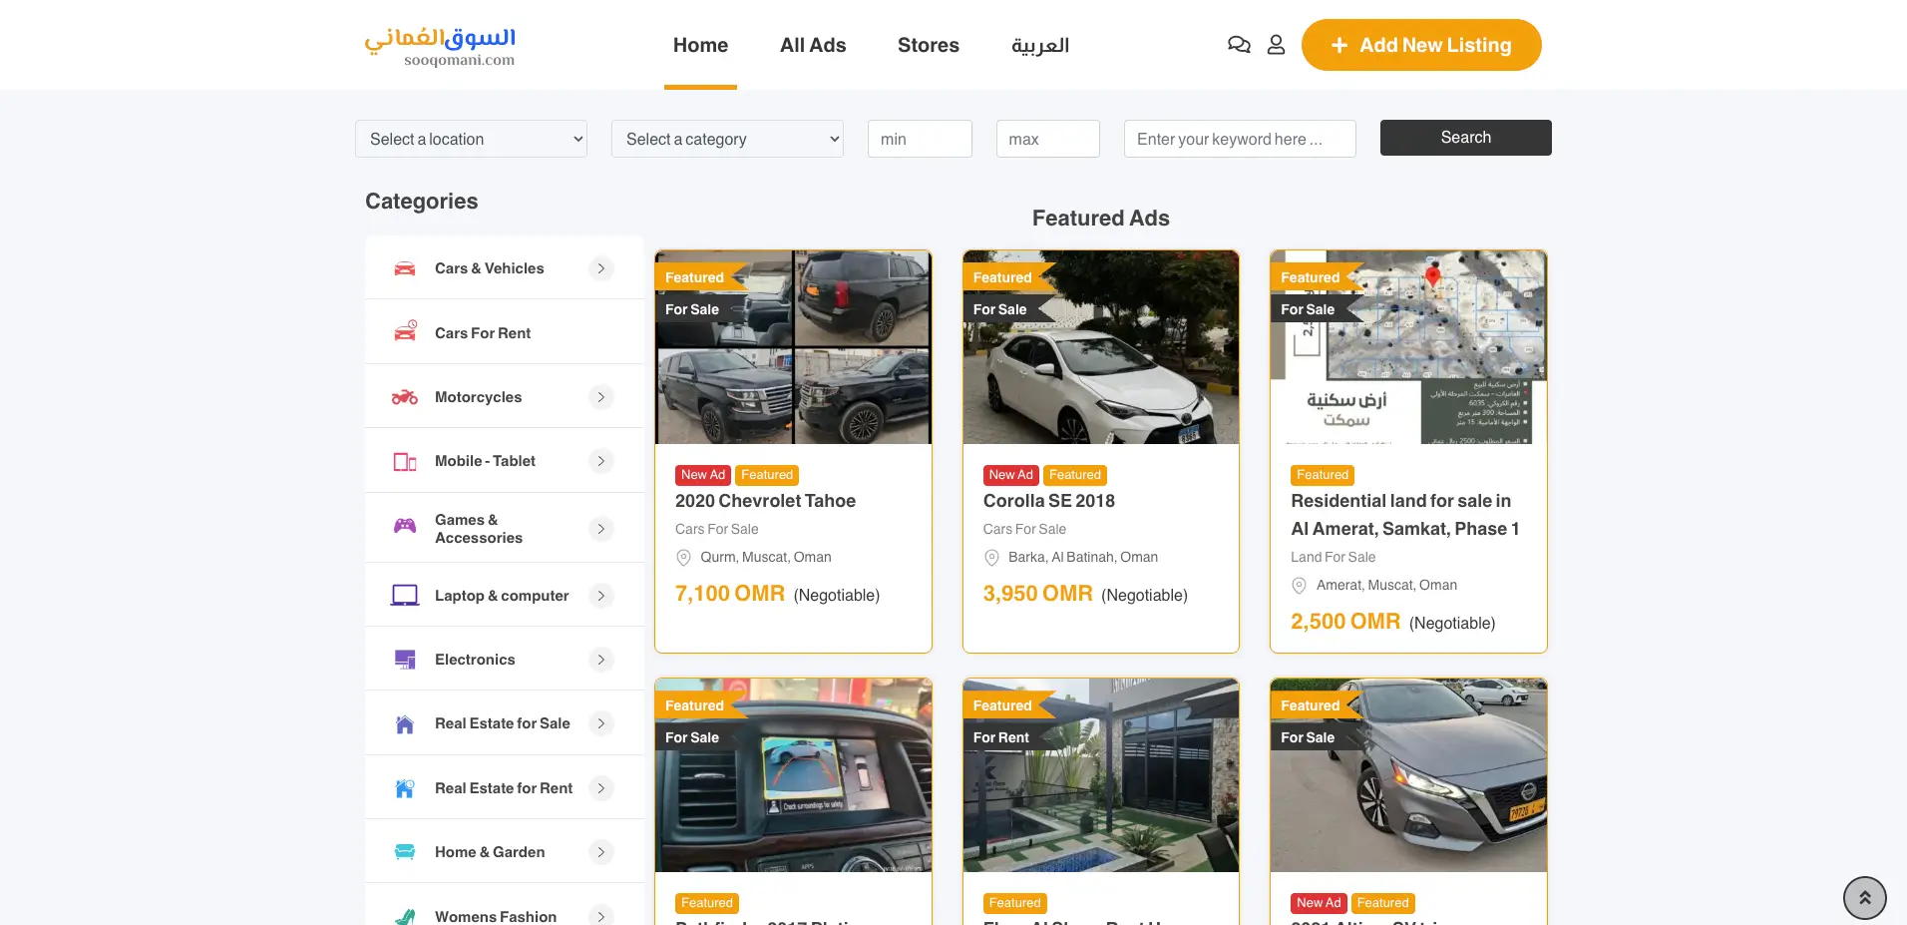Click Cars For Sale under Chevrolet Tahoe
1907x925 pixels.
(x=716, y=529)
